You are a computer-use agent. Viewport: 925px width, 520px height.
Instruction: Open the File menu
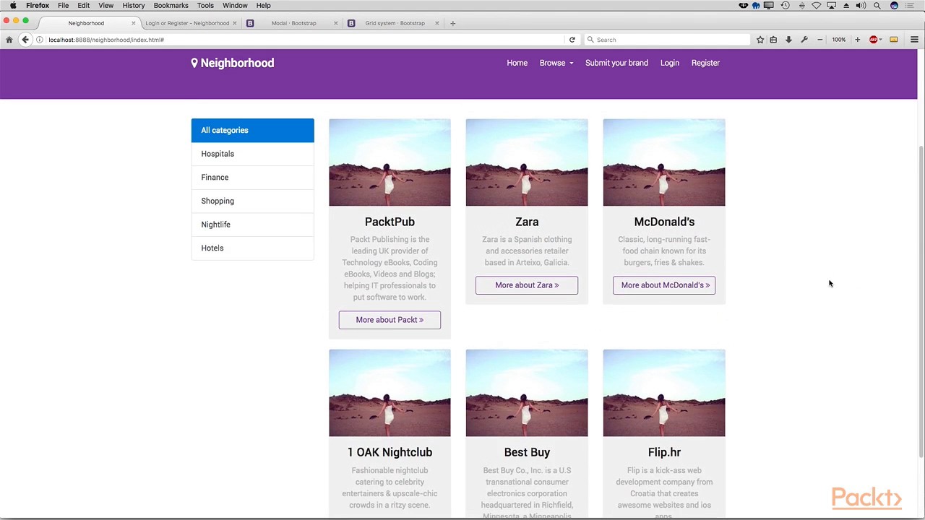64,5
